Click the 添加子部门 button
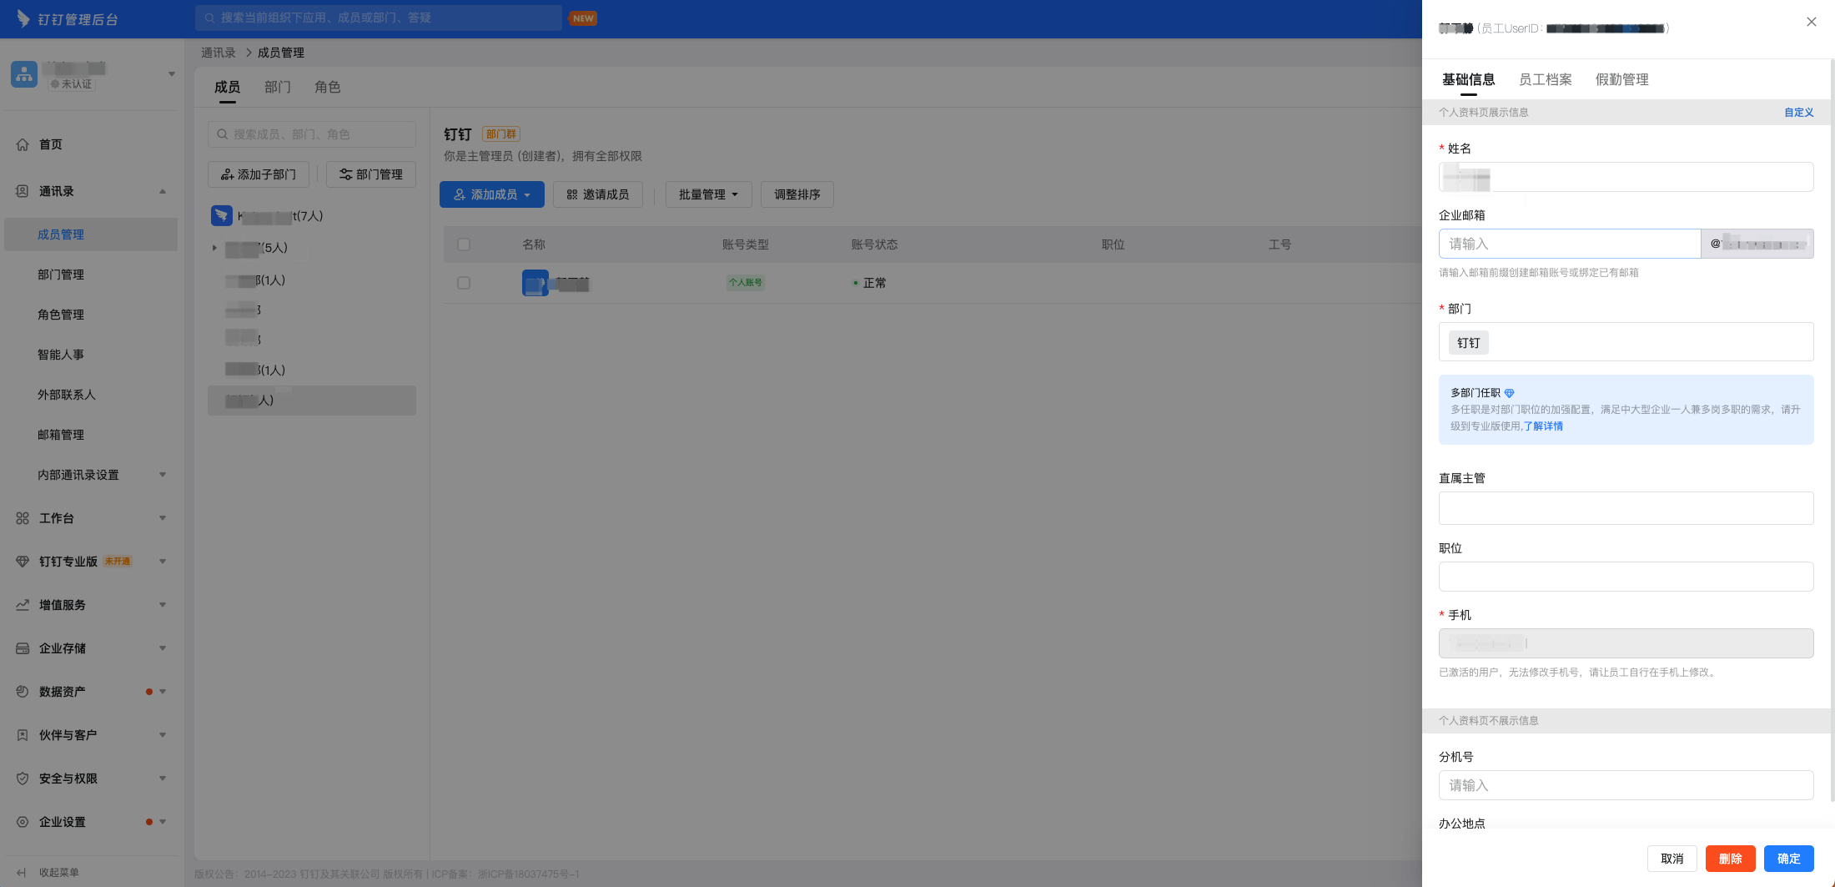The height and width of the screenshot is (887, 1835). tap(259, 174)
